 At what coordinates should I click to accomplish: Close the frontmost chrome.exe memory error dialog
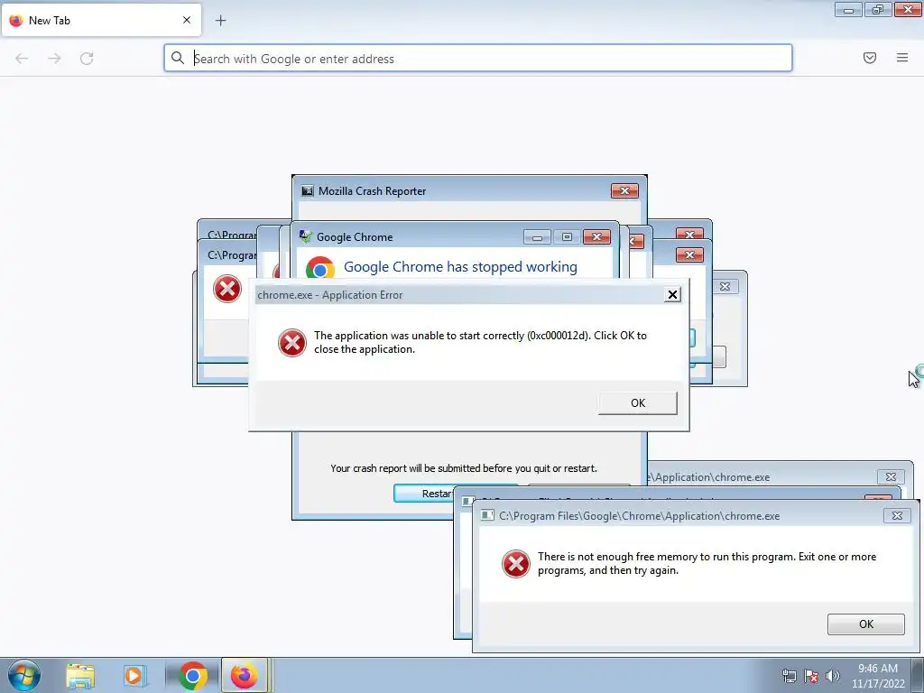(897, 515)
